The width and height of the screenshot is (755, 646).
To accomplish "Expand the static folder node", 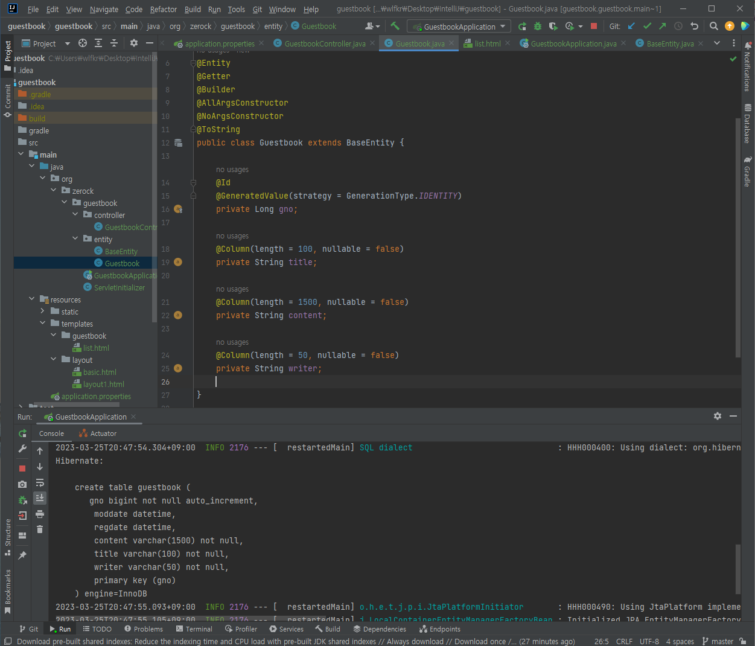I will (x=43, y=312).
